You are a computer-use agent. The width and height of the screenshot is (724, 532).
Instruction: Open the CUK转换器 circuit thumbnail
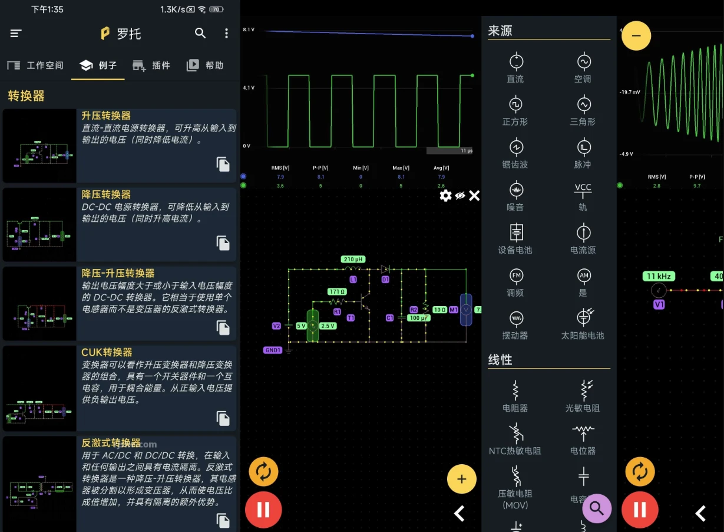39,388
